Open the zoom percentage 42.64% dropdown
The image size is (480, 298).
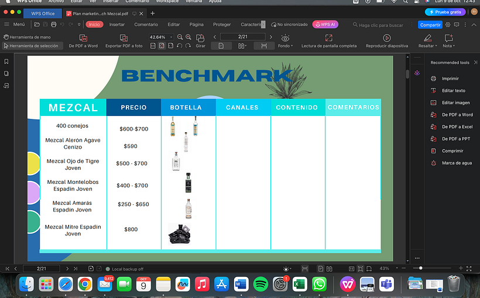171,37
